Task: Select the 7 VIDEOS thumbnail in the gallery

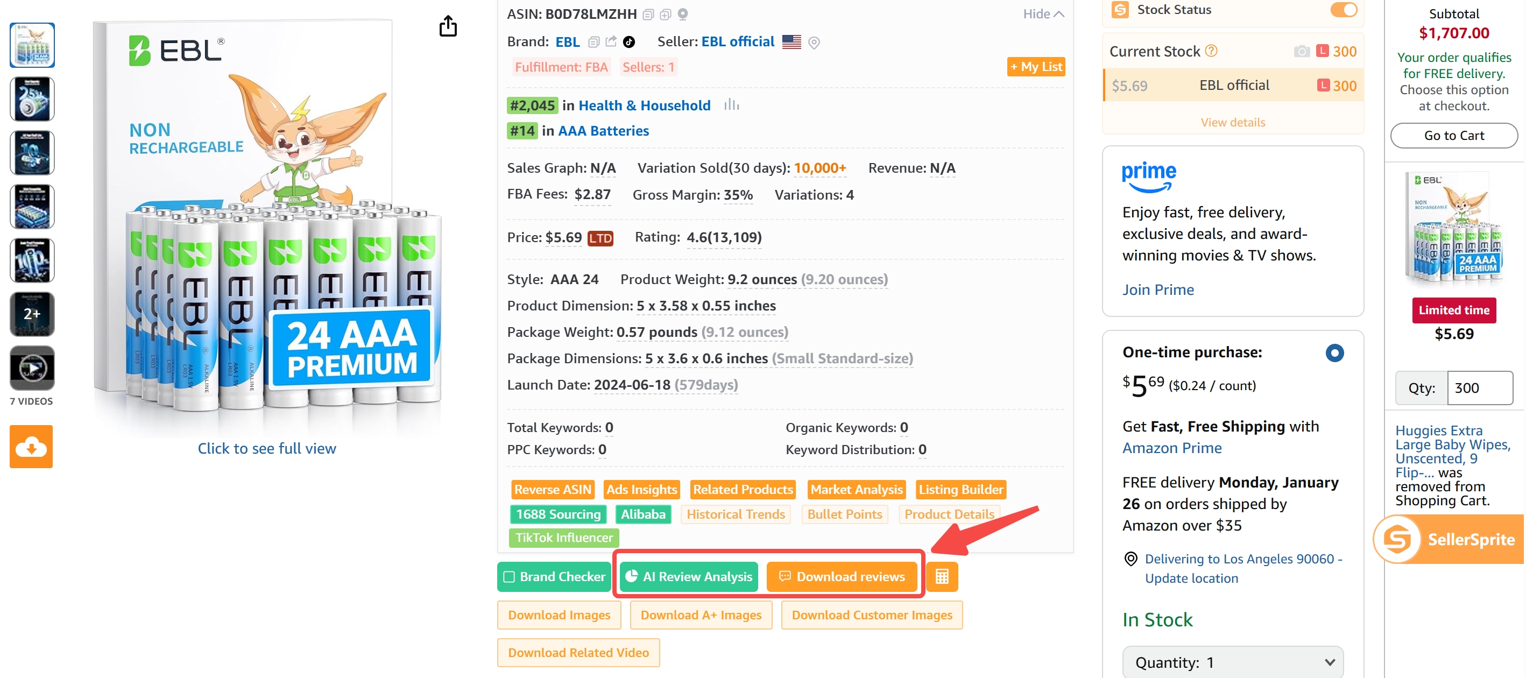Action: click(32, 368)
